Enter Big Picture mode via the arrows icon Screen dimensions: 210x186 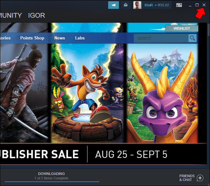179,5
